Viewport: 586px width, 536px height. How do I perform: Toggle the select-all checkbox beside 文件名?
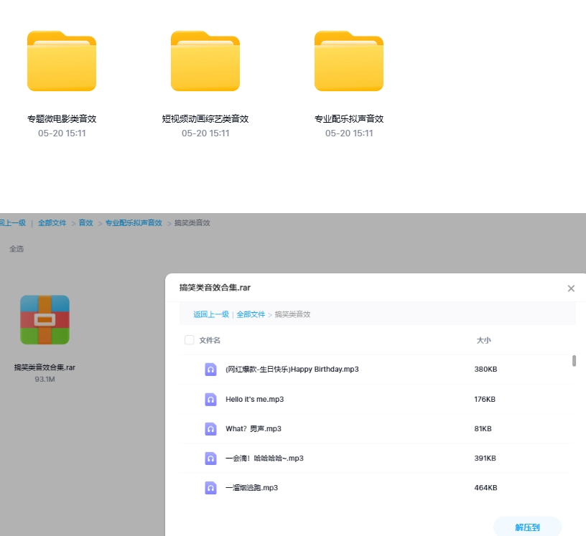(x=190, y=340)
